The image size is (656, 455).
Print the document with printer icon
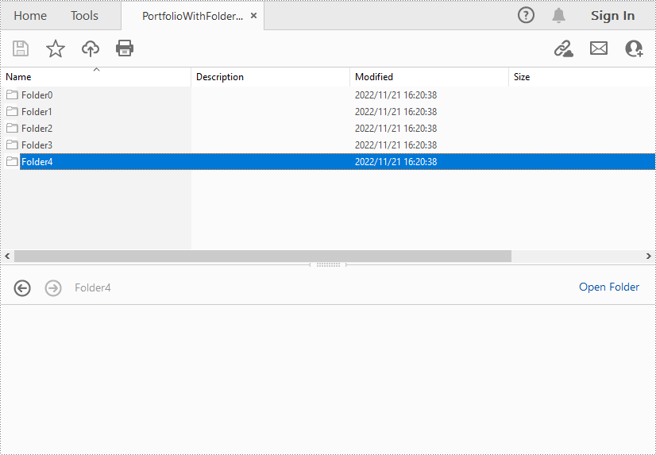pos(125,48)
